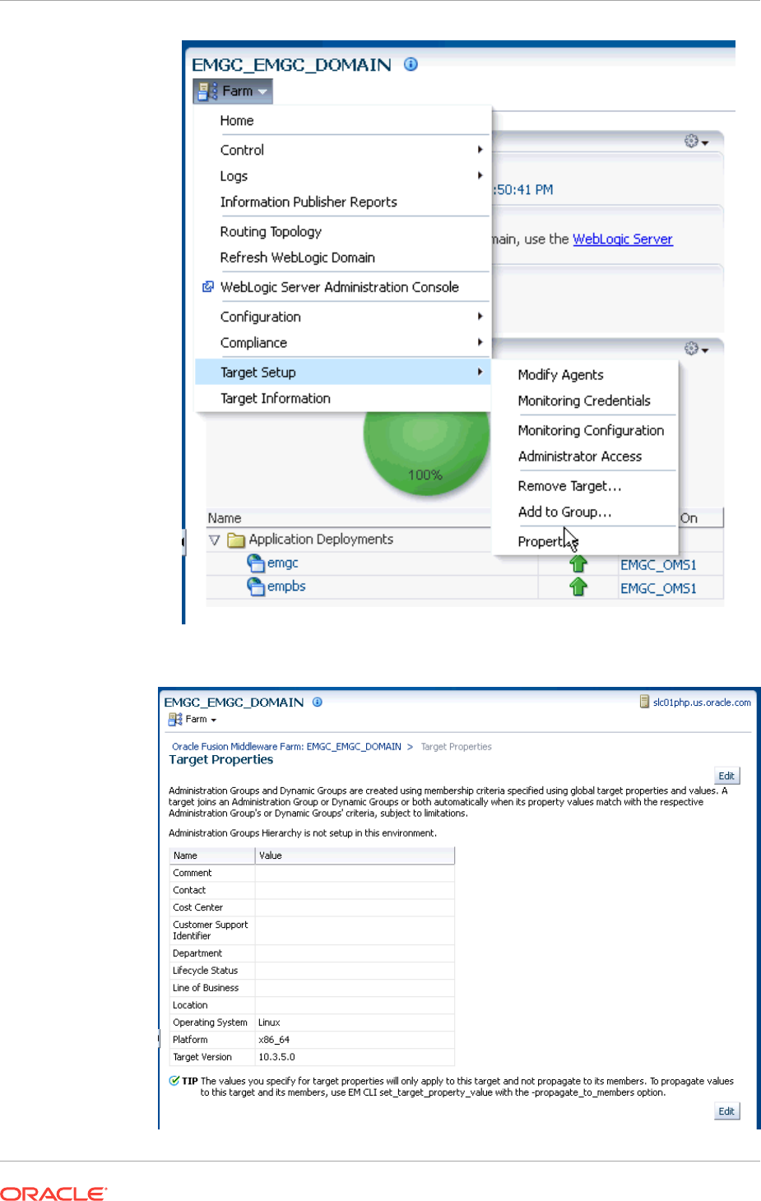Image resolution: width=761 pixels, height=1201 pixels.
Task: Select Home from Farm menu
Action: [x=237, y=121]
